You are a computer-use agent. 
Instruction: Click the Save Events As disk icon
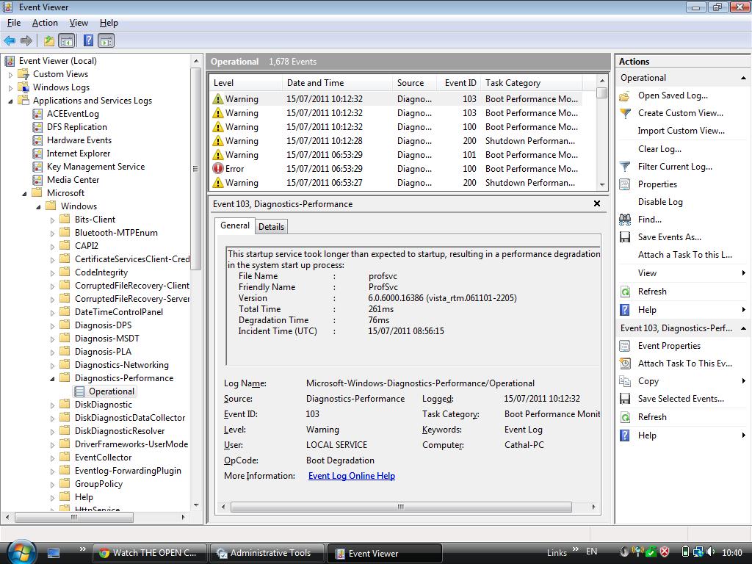click(624, 237)
